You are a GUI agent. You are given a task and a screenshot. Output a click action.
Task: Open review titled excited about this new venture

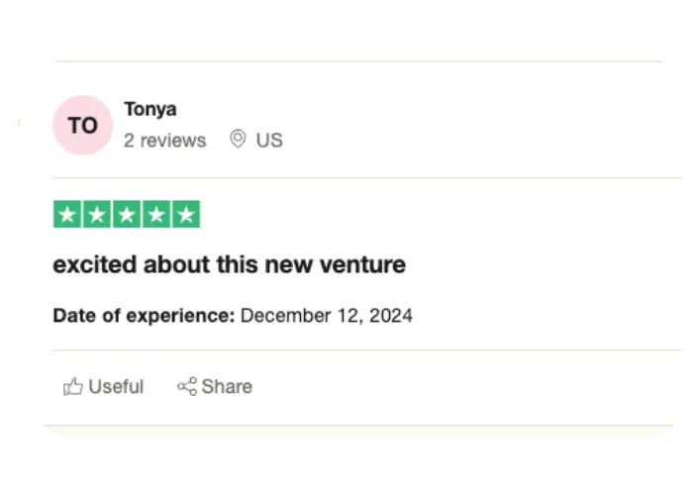[x=230, y=265]
